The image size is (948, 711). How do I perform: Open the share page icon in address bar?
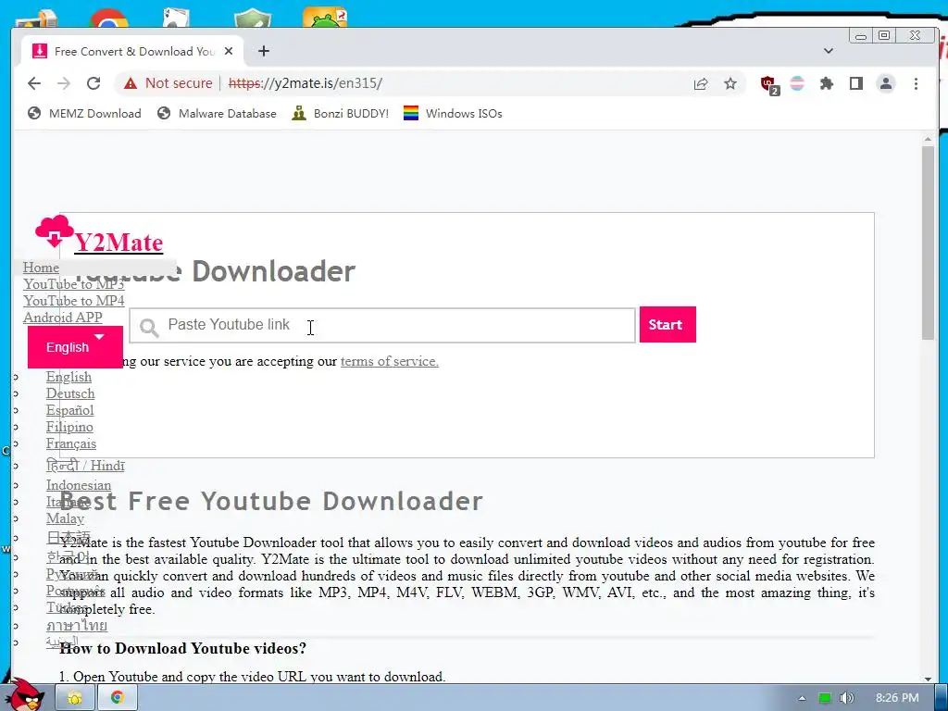click(x=701, y=83)
